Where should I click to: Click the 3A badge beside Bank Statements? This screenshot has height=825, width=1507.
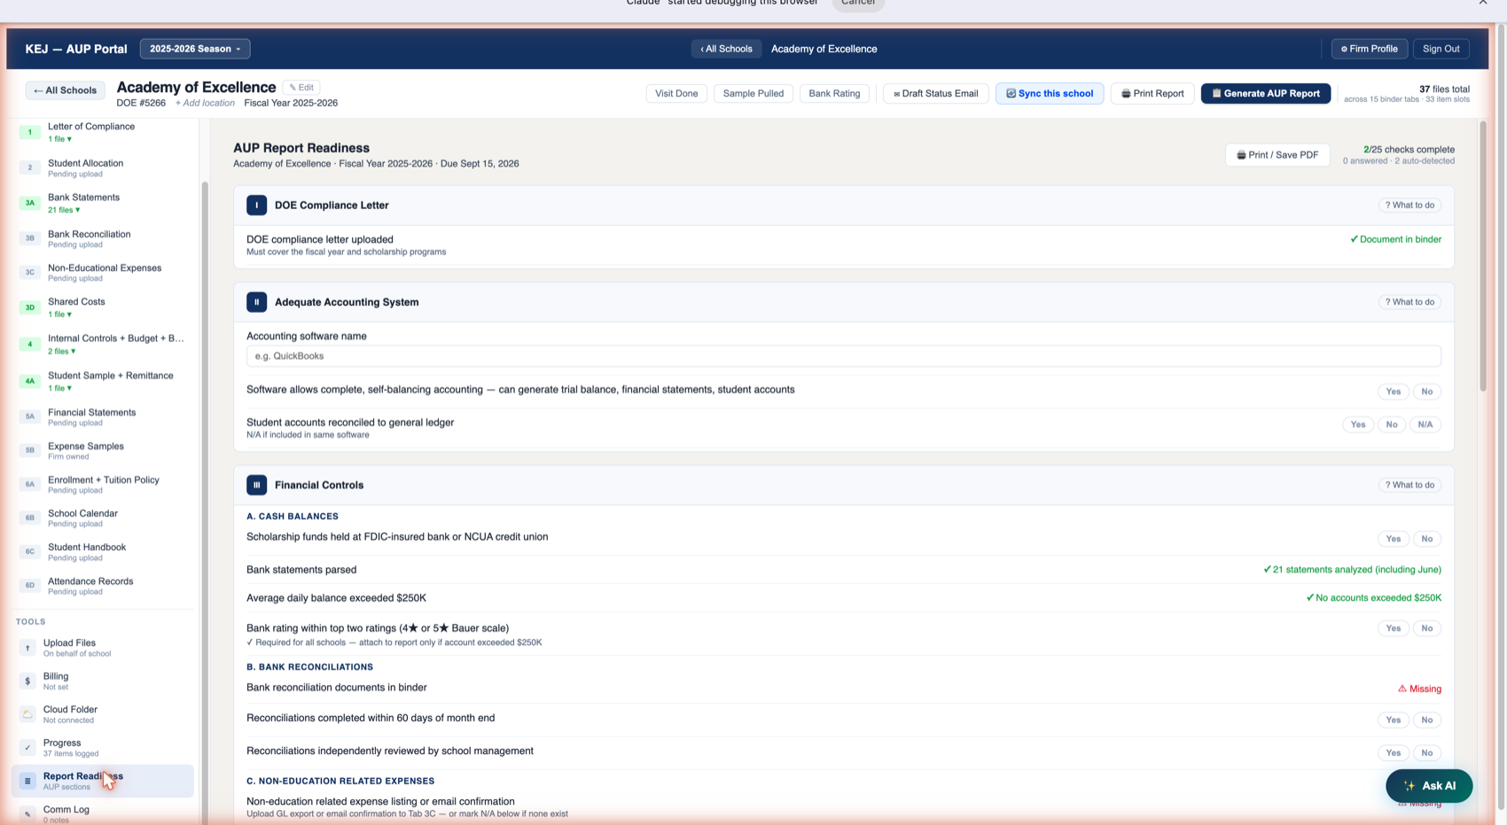pos(29,203)
